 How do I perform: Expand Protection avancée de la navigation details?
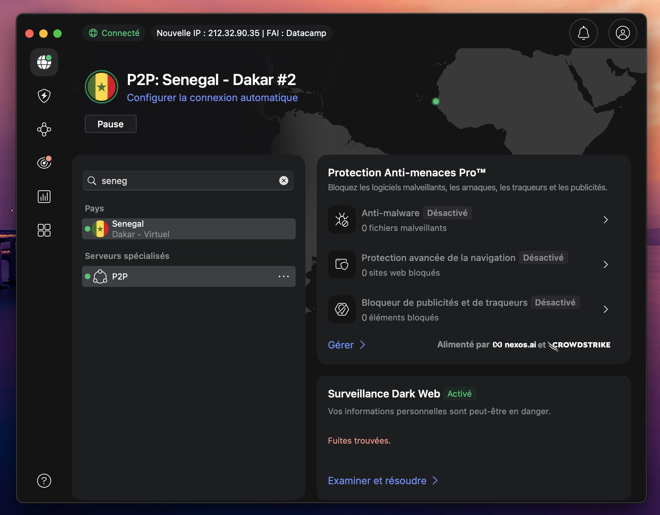[606, 265]
